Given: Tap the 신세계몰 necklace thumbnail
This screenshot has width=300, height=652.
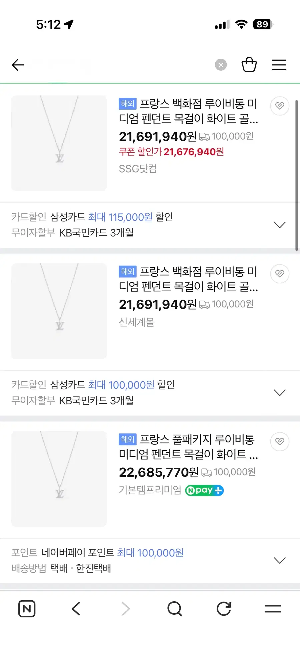Looking at the screenshot, I should pyautogui.click(x=59, y=311).
